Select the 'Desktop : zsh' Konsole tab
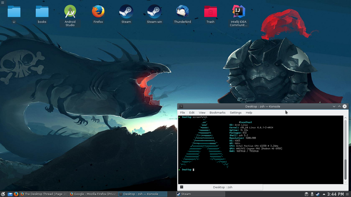 pos(220,187)
